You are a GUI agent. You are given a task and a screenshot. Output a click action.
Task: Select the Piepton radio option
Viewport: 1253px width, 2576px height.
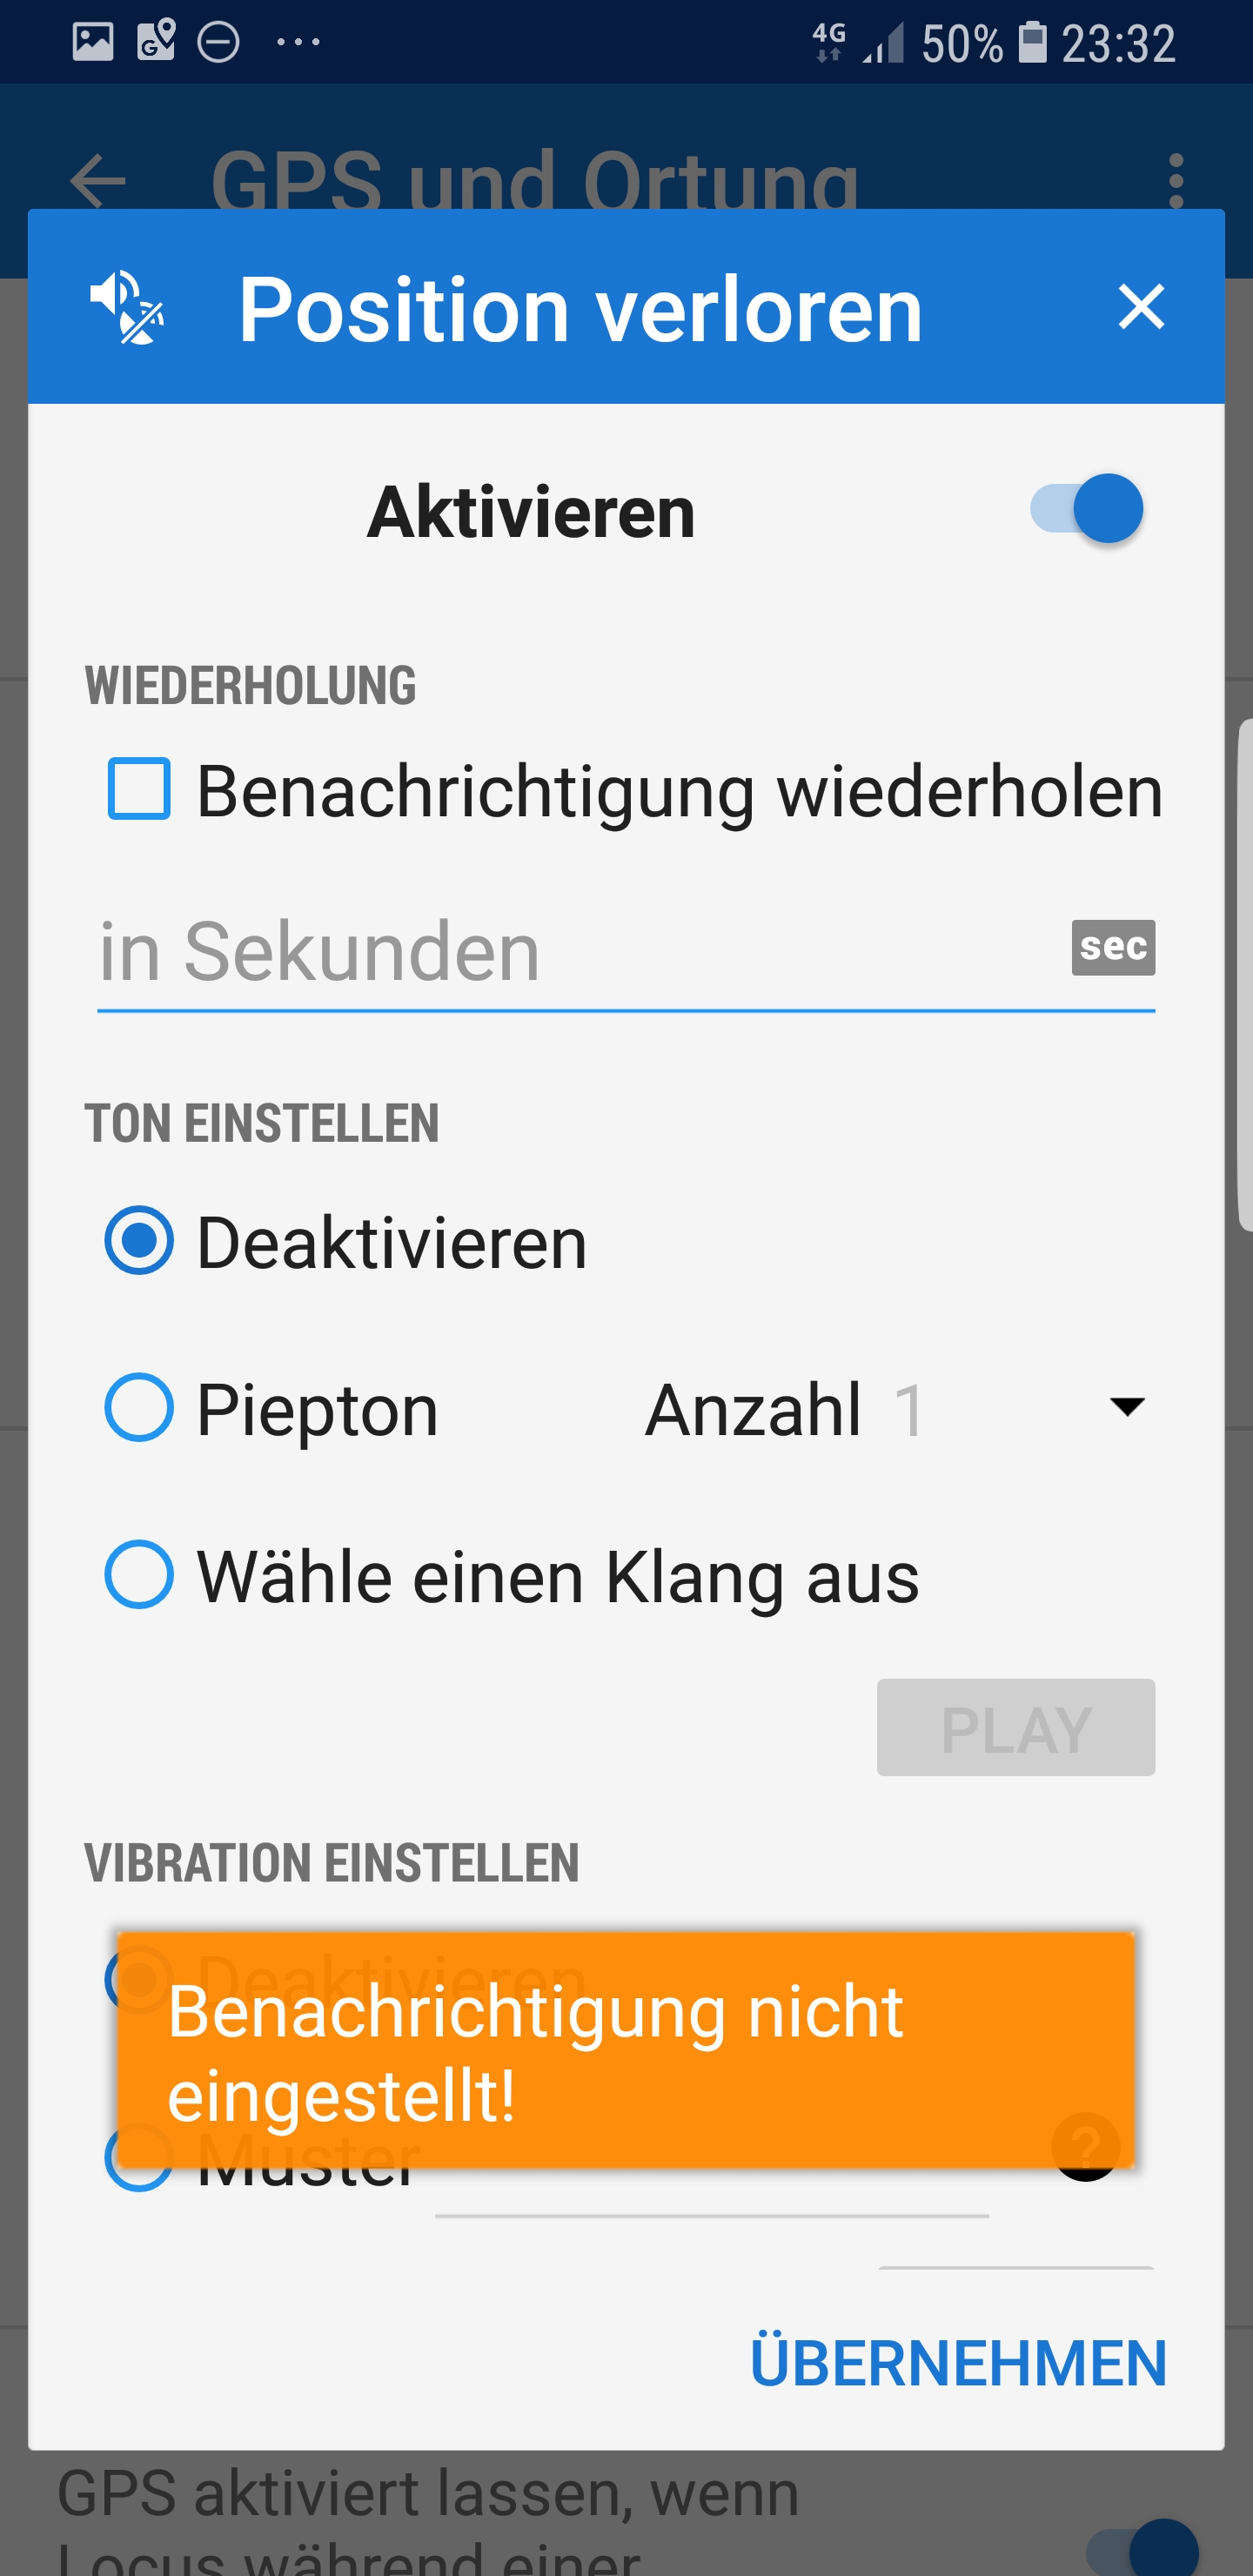point(139,1408)
